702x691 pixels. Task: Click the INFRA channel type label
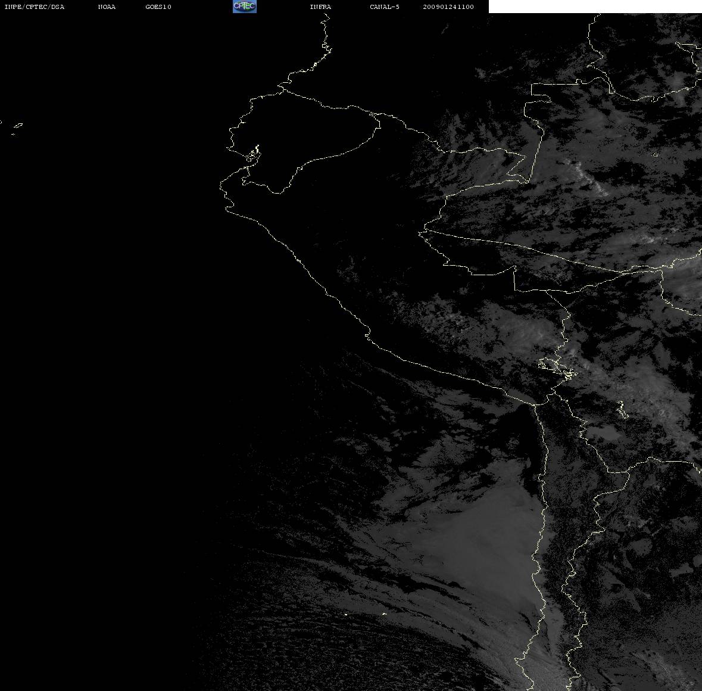click(x=320, y=7)
